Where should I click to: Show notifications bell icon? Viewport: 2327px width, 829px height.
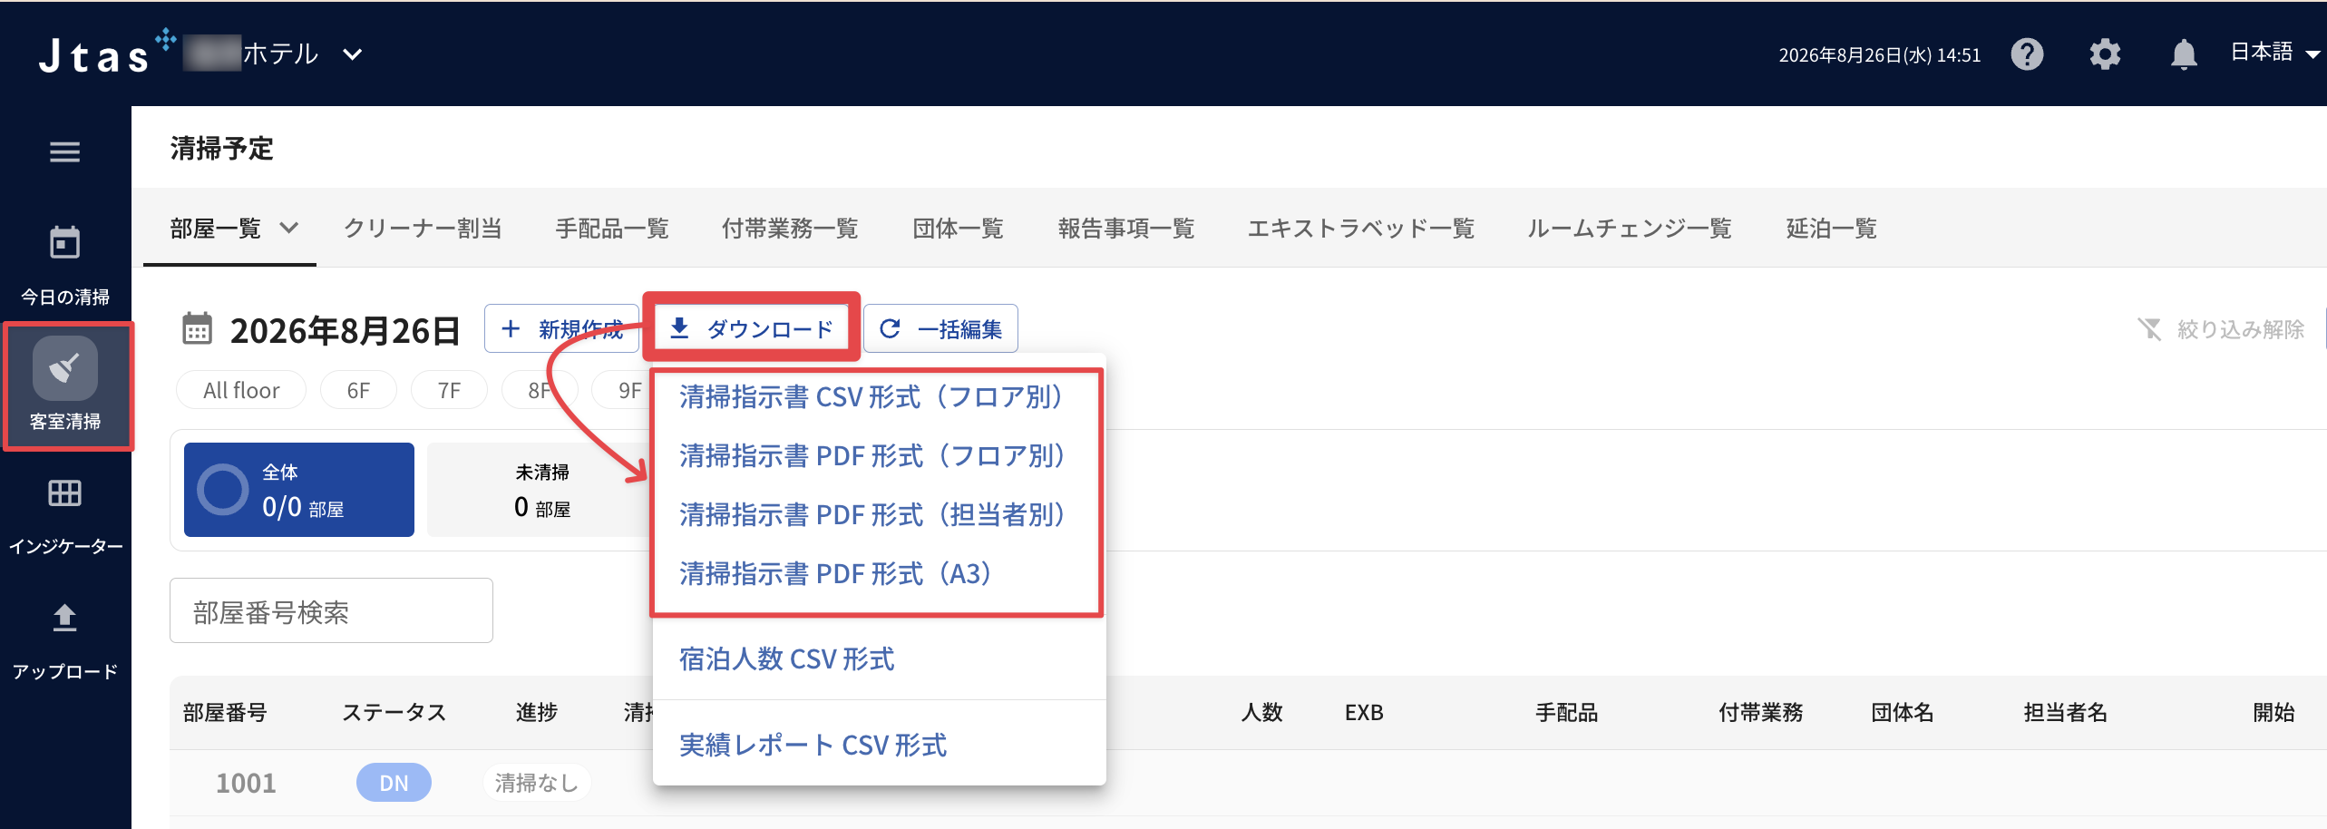2184,54
